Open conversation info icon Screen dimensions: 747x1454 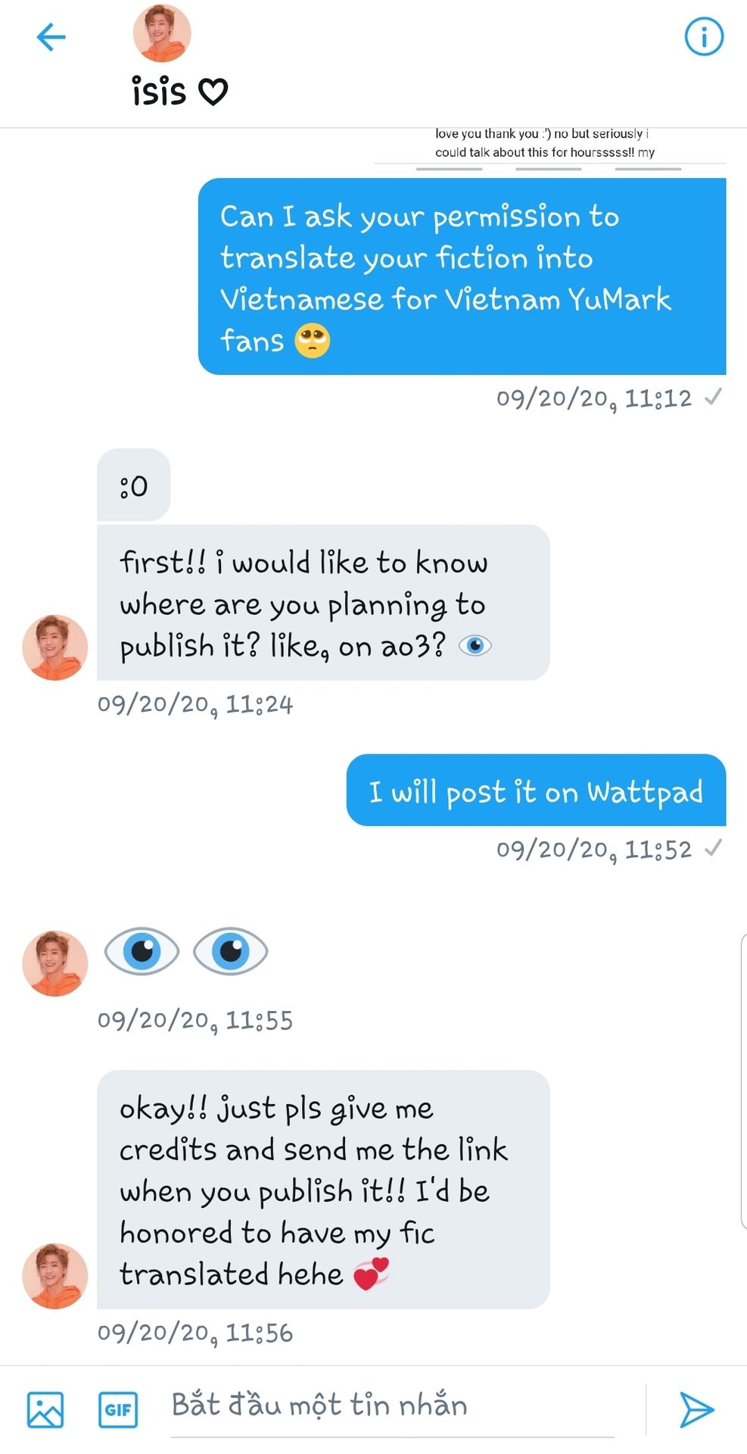click(704, 36)
